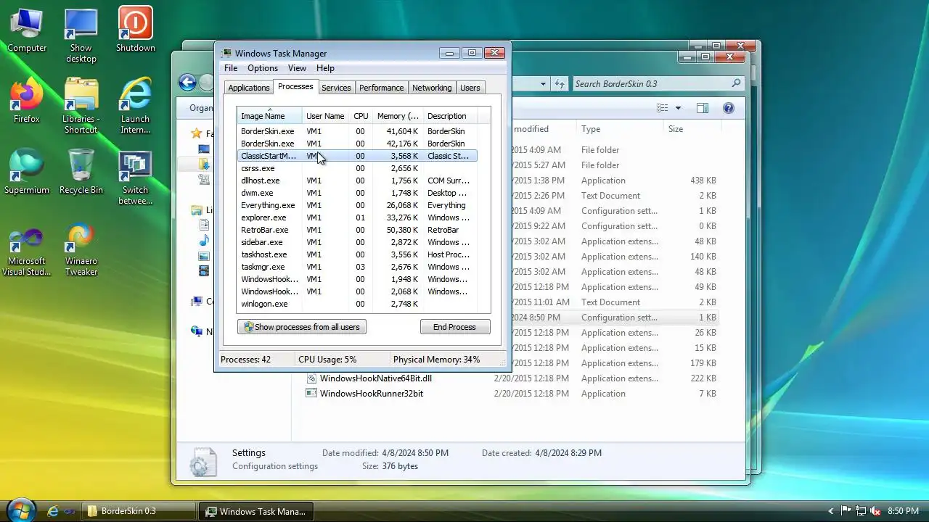This screenshot has height=522, width=929.
Task: Select the csrss.exe process row
Action: 358,168
